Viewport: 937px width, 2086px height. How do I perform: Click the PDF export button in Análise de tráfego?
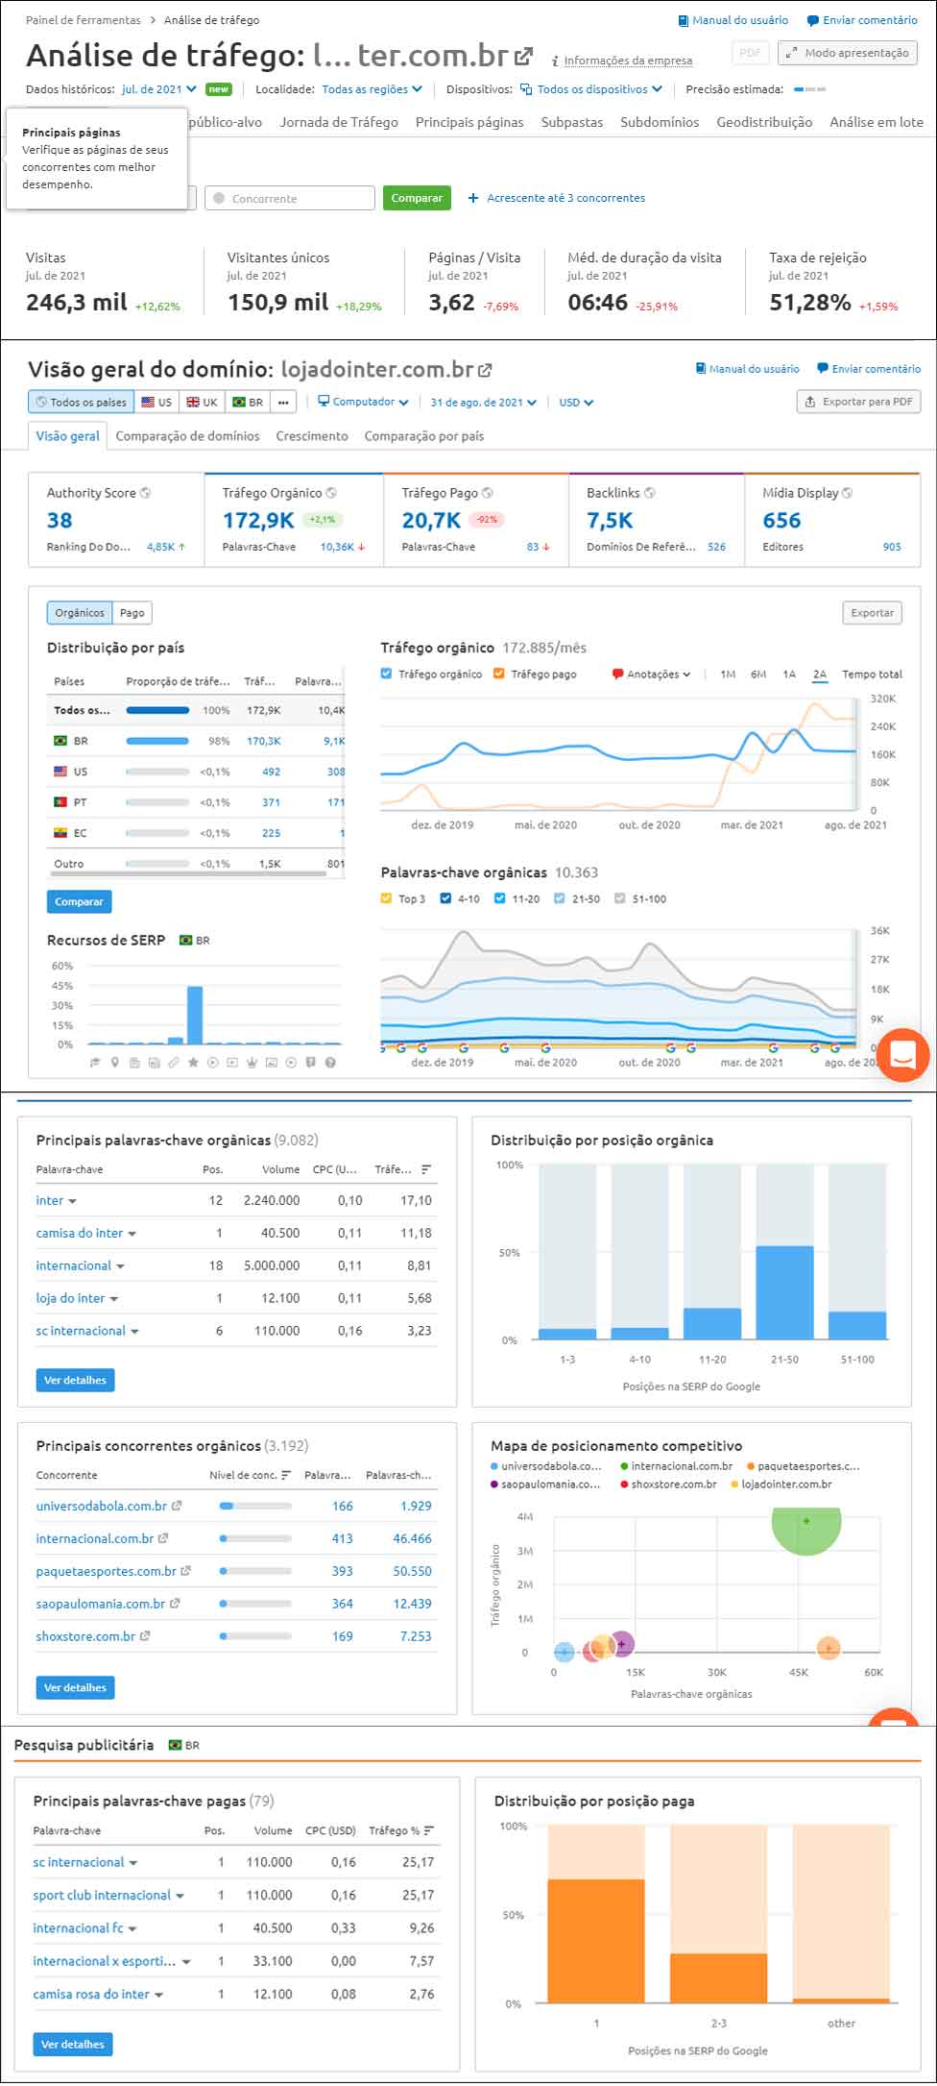[750, 53]
